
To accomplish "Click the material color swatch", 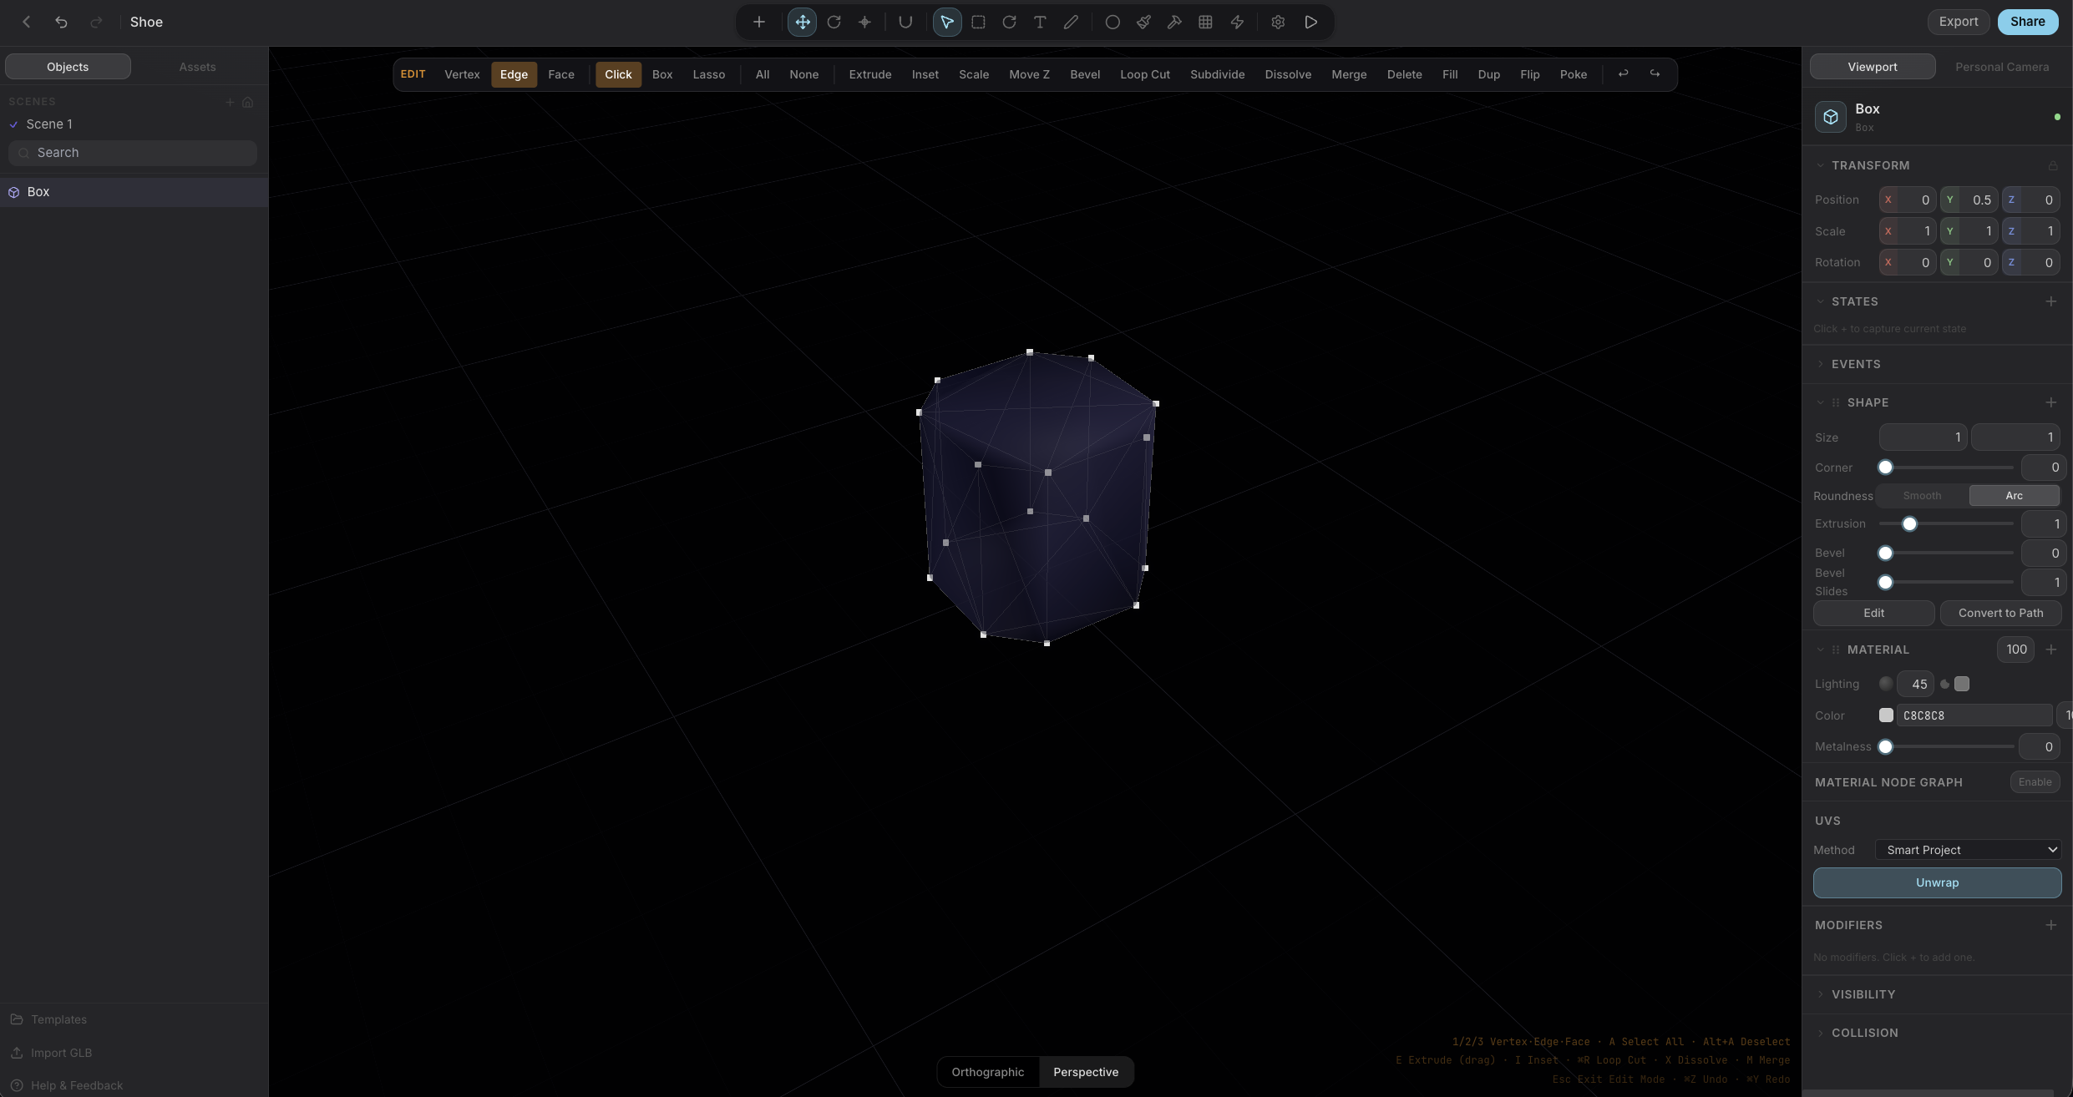I will coord(1886,715).
